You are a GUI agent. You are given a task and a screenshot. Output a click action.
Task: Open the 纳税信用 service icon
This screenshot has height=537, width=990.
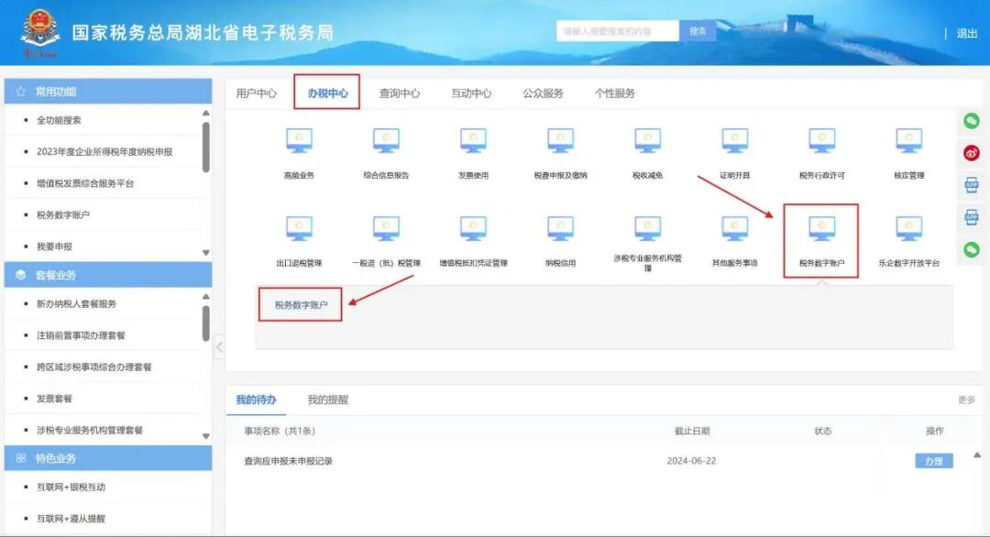pos(559,229)
